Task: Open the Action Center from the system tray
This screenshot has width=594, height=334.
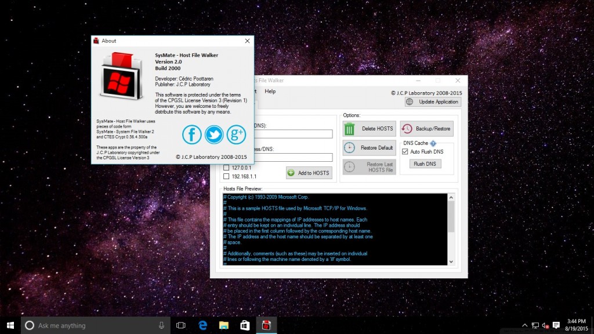Action: [x=556, y=325]
